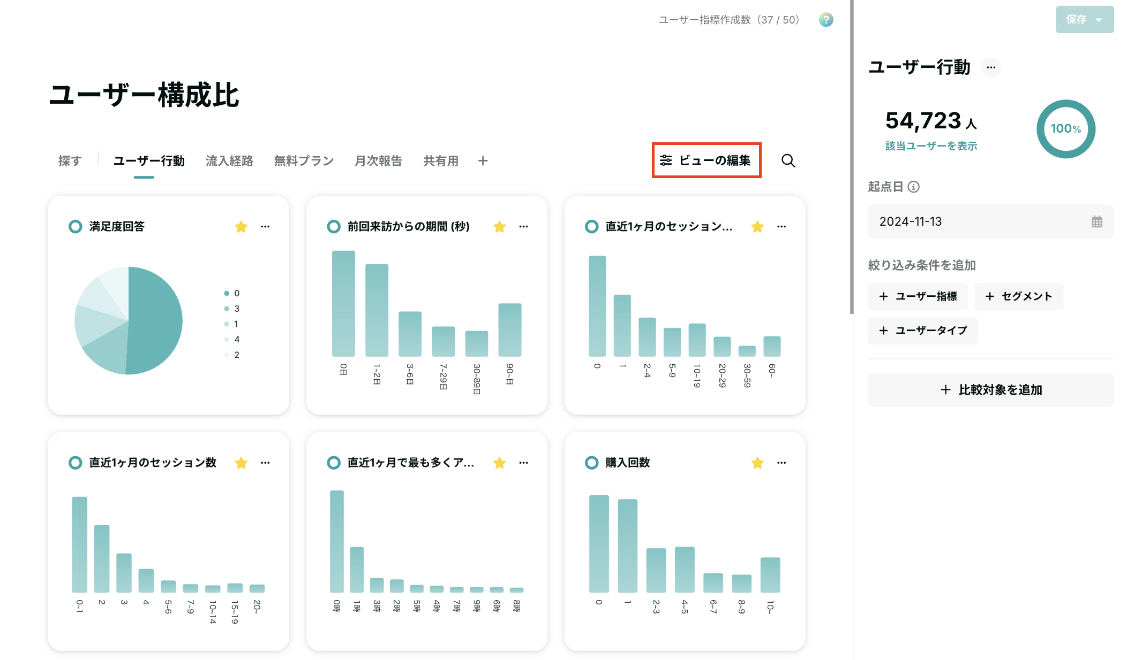The image size is (1127, 660).
Task: Toggle star on 直近1ヶ月のセッション… card
Action: point(757,227)
